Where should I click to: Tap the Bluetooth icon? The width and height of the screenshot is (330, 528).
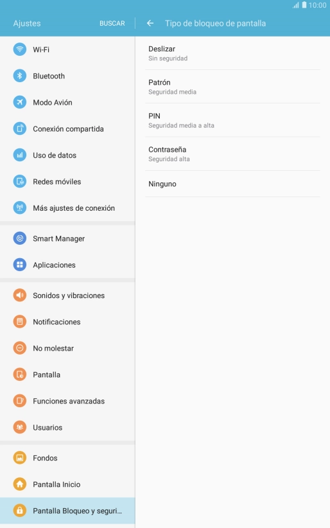(19, 76)
